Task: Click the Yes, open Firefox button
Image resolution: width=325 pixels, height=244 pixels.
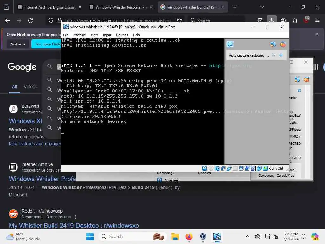Action: 46,44
